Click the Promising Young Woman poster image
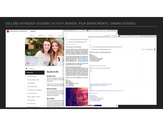 (77, 97)
